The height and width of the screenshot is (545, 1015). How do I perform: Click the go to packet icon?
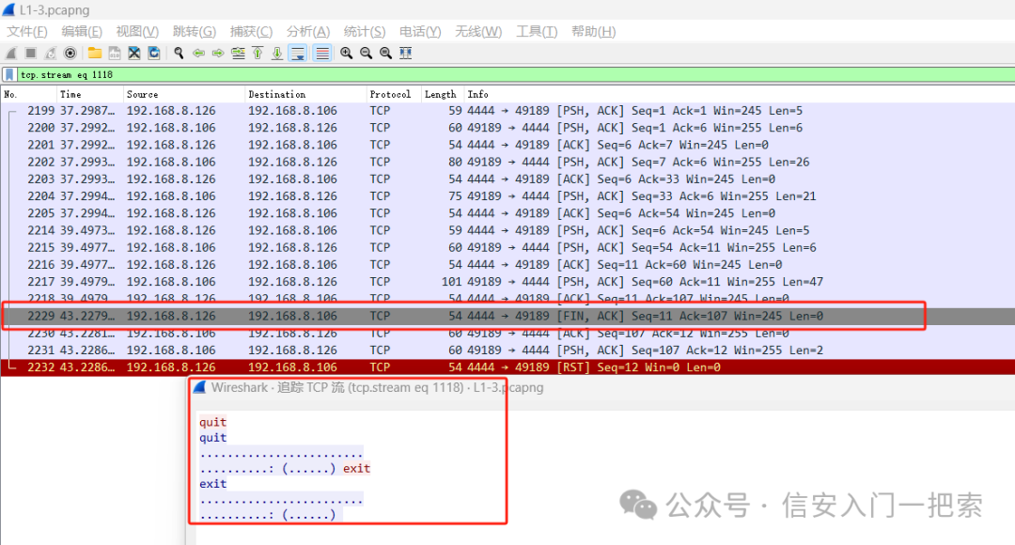pyautogui.click(x=238, y=53)
